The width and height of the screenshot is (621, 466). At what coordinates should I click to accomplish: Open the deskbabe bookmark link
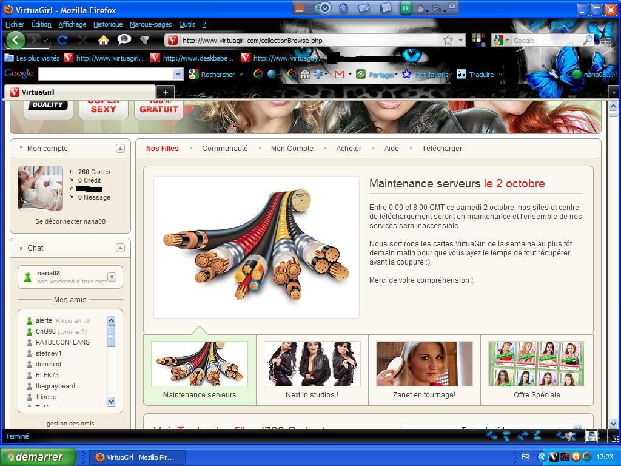click(192, 58)
